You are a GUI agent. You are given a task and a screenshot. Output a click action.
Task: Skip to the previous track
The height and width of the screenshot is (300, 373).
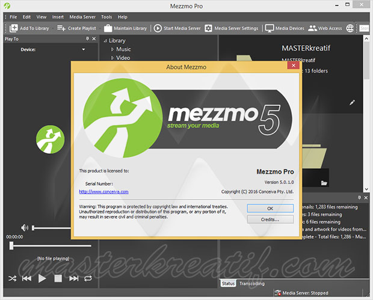(26, 278)
